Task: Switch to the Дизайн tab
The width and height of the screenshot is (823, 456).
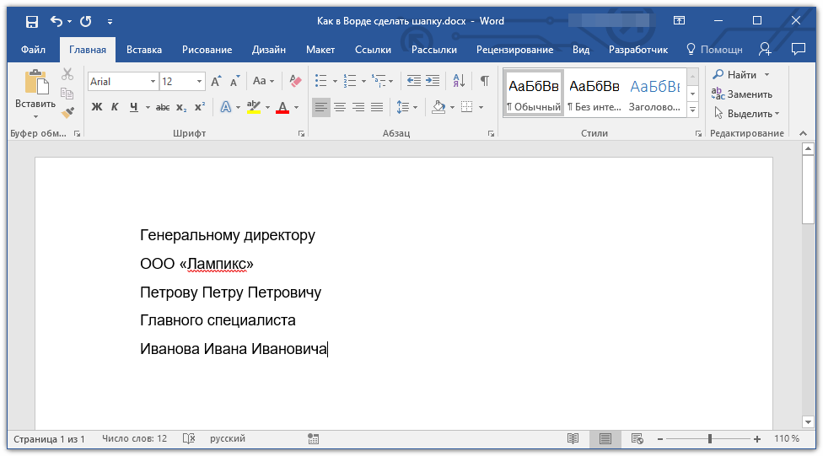Action: point(269,50)
